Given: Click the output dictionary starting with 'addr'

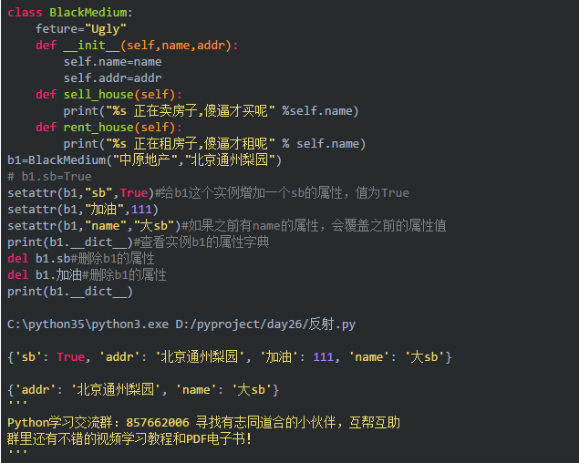Looking at the screenshot, I should tap(142, 390).
